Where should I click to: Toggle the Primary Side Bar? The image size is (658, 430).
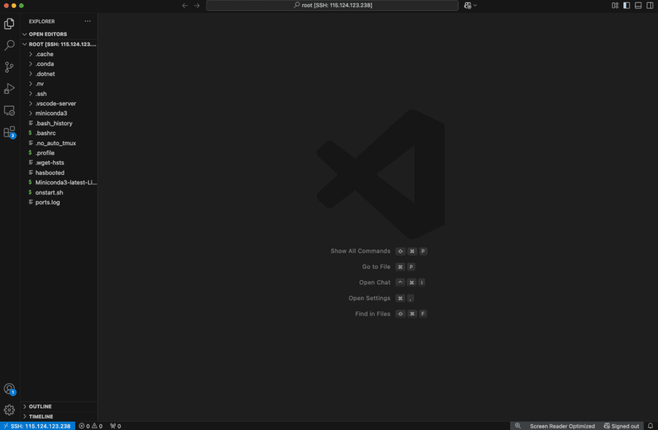[627, 5]
